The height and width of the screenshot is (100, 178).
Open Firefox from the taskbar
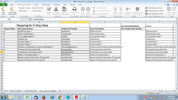pos(44,97)
